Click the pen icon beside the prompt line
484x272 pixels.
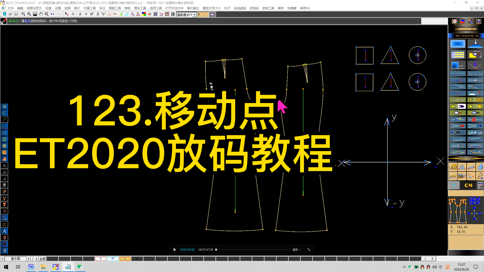pyautogui.click(x=4, y=21)
